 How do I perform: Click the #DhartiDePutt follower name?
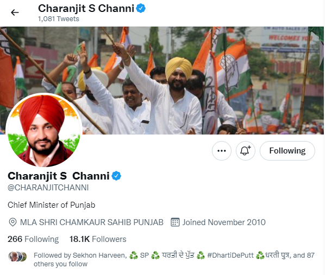(x=230, y=255)
